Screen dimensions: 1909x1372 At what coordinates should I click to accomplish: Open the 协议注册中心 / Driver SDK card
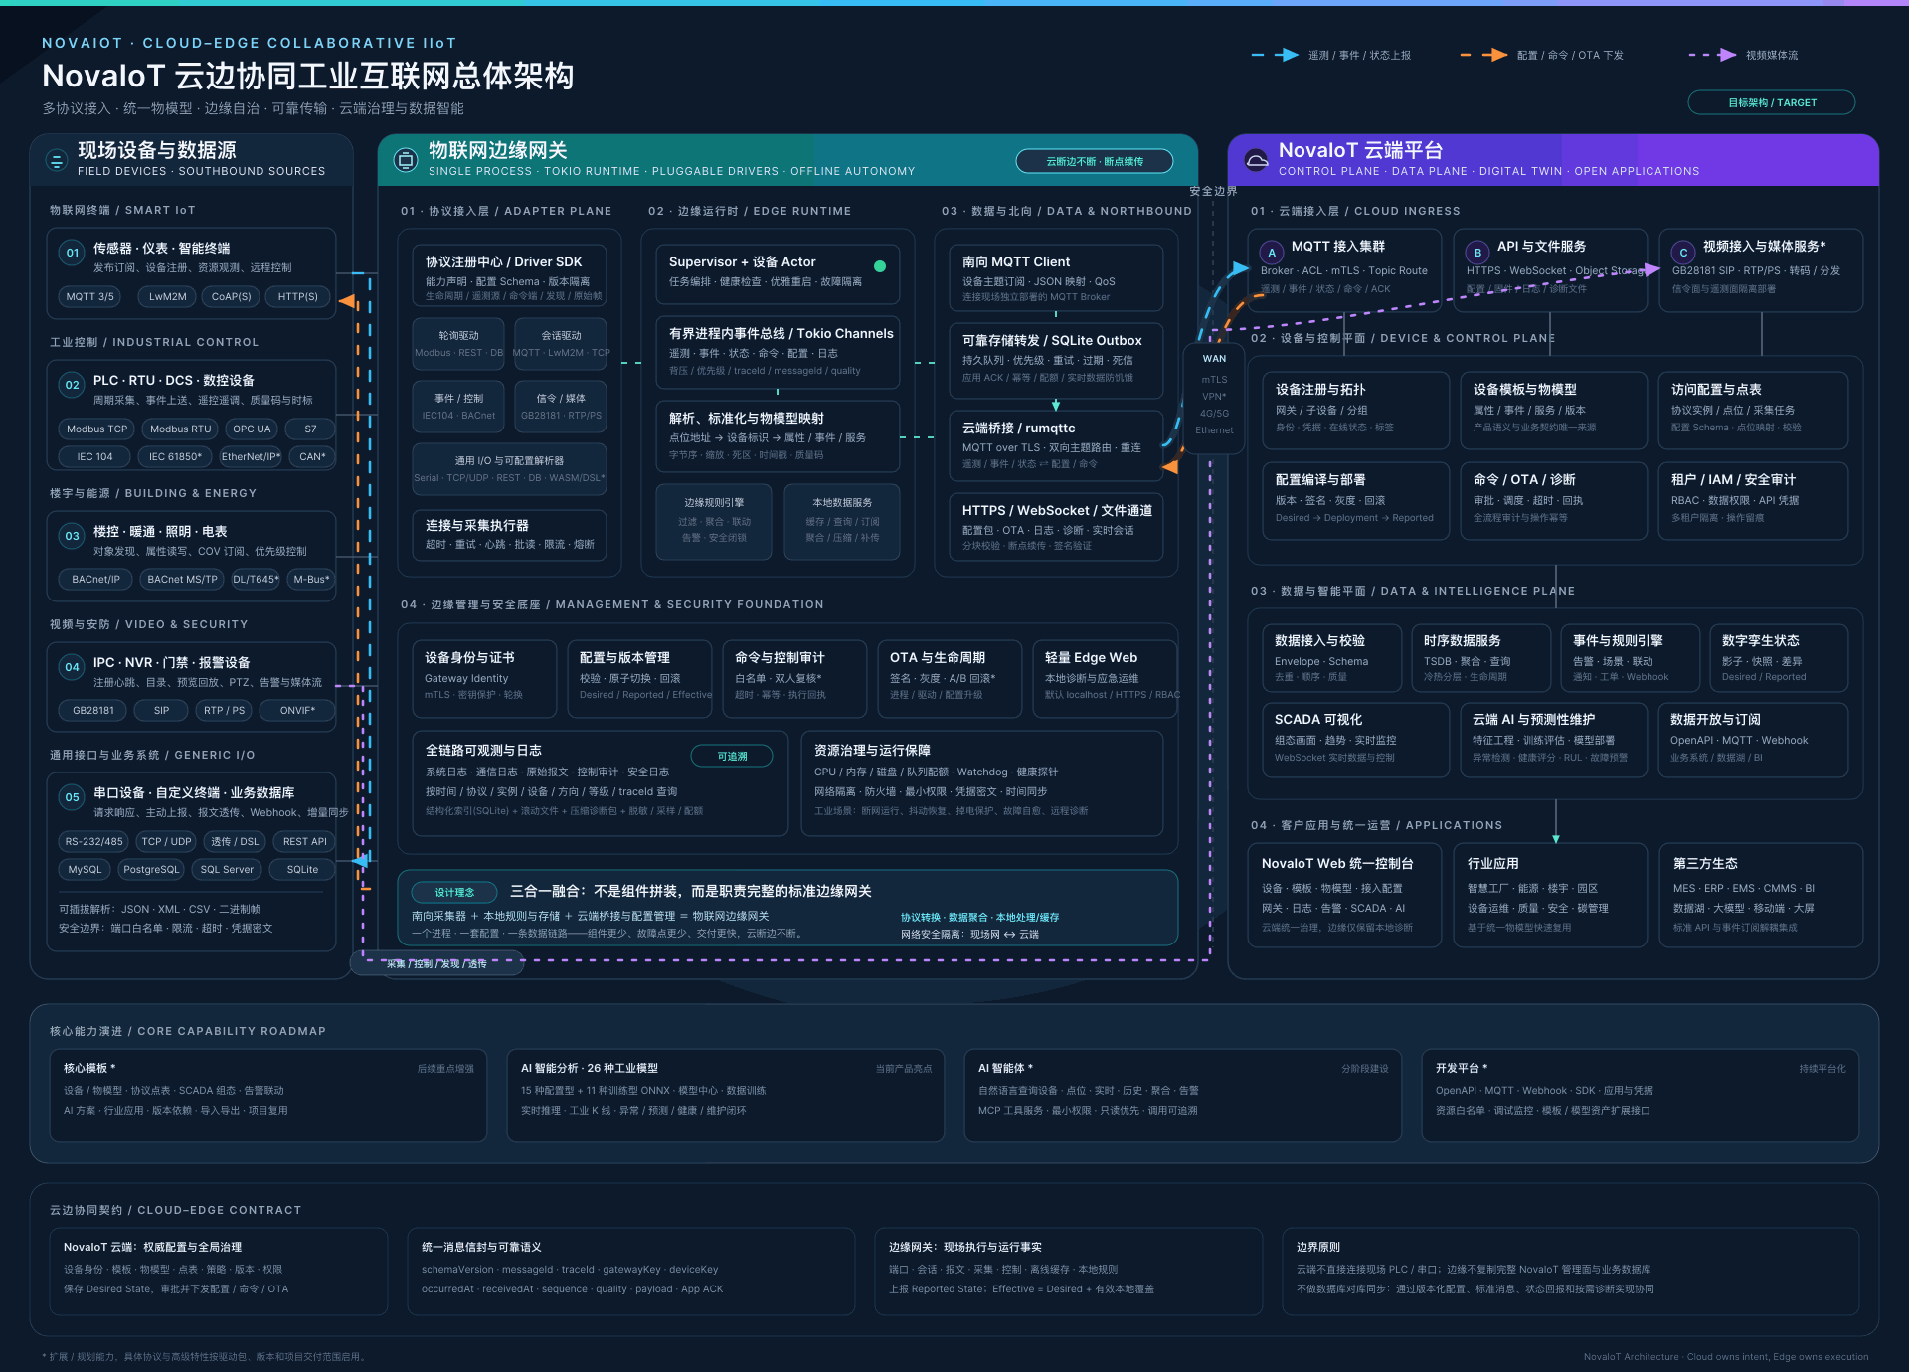[509, 276]
